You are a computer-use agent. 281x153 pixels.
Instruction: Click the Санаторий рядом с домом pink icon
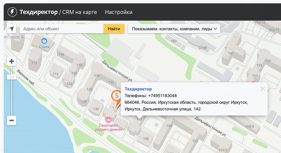click(x=108, y=119)
